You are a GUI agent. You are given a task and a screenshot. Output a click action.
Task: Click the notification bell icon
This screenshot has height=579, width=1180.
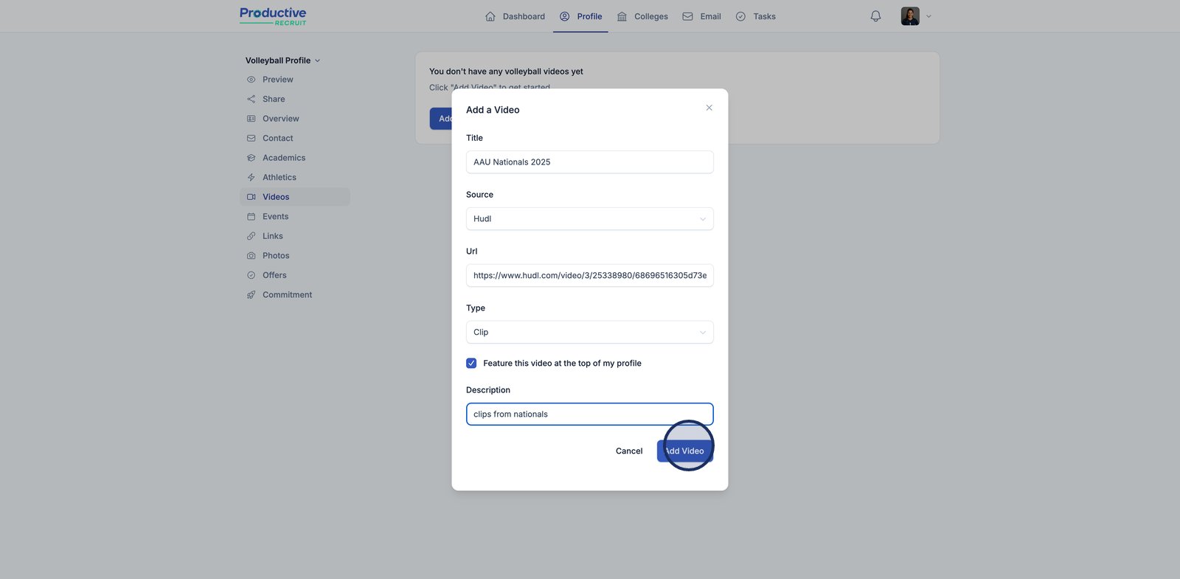pos(875,16)
